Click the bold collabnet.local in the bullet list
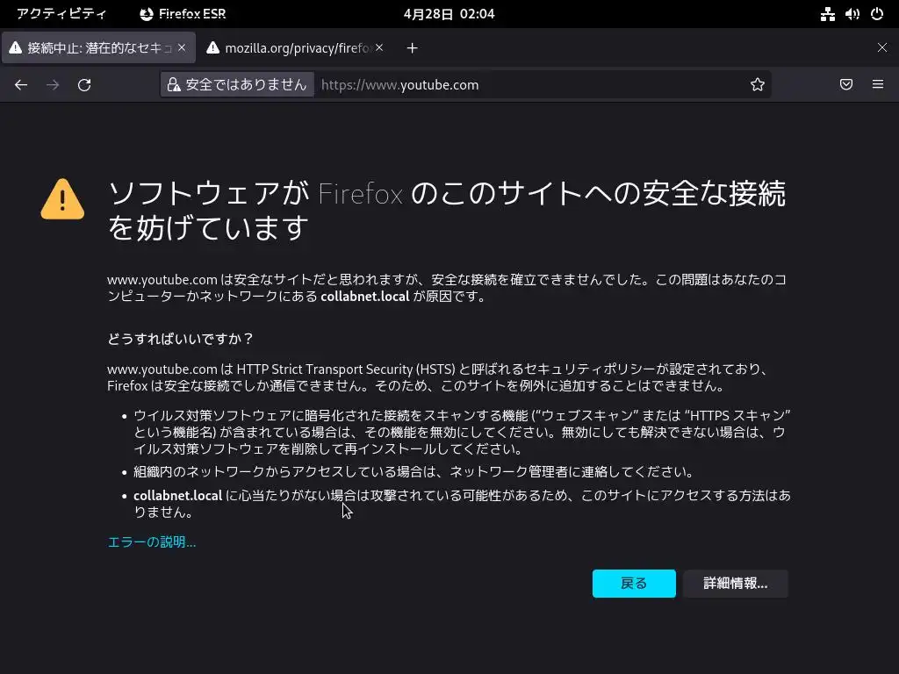Viewport: 899px width, 674px height. pos(177,495)
